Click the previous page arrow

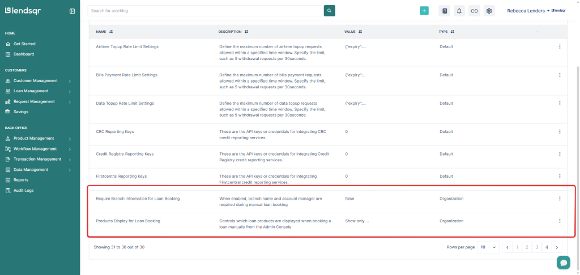coord(507,247)
